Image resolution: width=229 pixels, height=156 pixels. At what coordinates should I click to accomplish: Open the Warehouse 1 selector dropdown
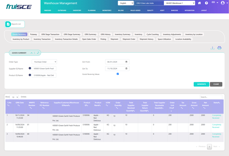pos(179,3)
